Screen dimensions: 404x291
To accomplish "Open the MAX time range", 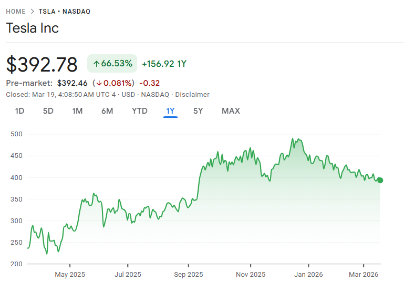I will (231, 111).
